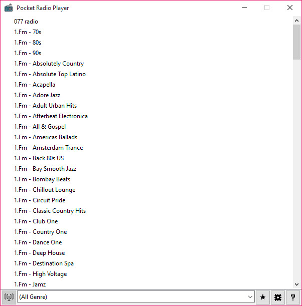Pick 1.Fm - High Voltage
The width and height of the screenshot is (302, 306).
tap(41, 274)
